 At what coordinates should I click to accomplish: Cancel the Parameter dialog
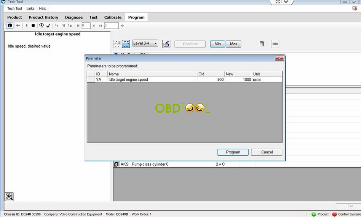267,152
